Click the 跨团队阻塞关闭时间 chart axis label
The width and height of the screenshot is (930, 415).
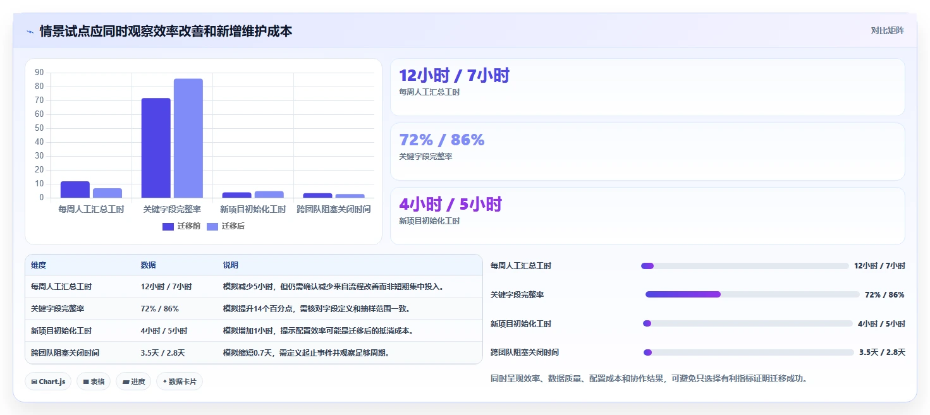(x=334, y=209)
